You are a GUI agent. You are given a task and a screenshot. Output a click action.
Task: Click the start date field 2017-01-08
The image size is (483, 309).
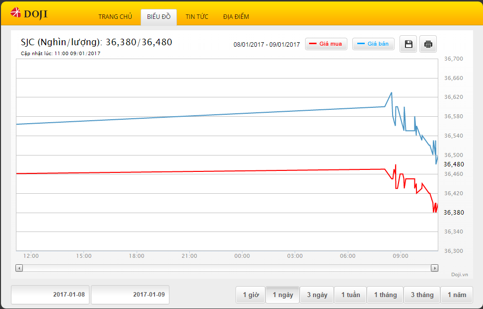tap(50, 295)
